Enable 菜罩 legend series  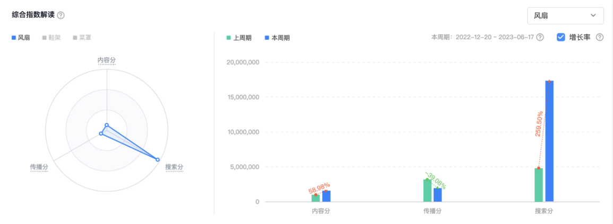coord(82,38)
